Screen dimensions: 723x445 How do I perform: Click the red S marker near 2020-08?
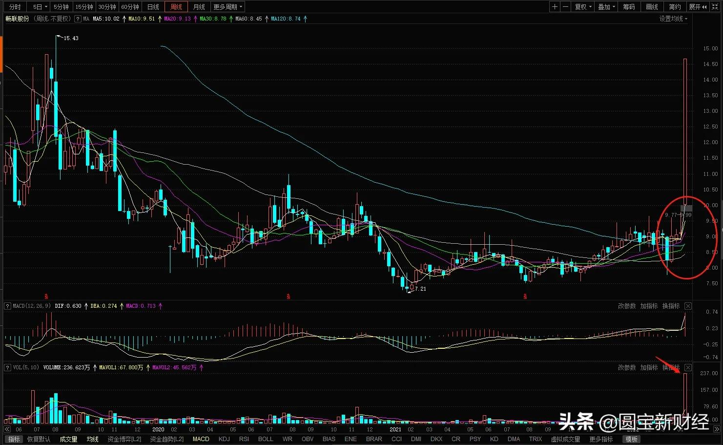click(x=289, y=297)
